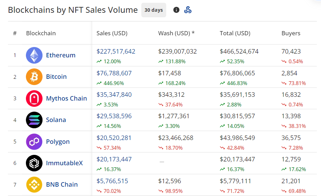The image size is (321, 196).
Task: Open the 30 days time range selector
Action: coord(153,10)
